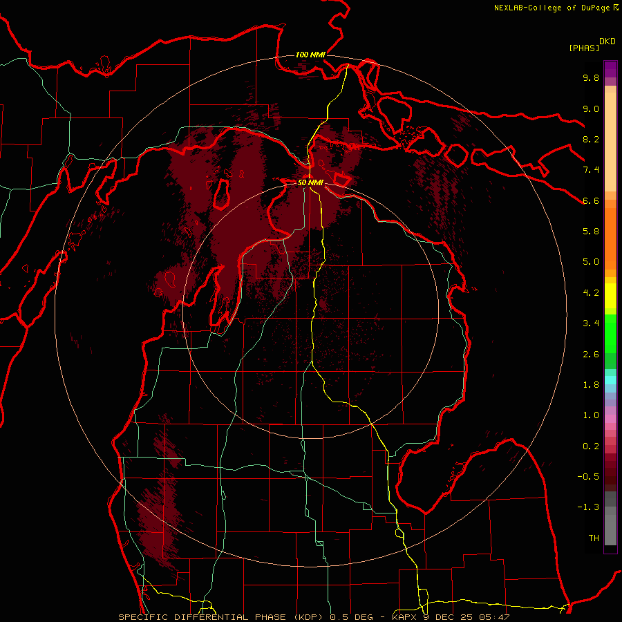622x622 pixels.
Task: Pick the yellow band of the color bar
Action: click(610, 296)
